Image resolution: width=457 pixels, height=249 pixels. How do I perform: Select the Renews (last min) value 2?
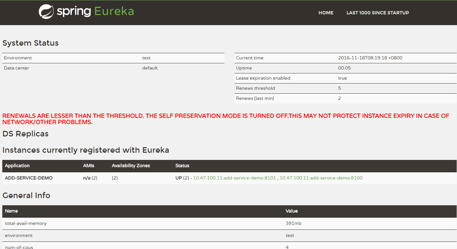click(340, 98)
